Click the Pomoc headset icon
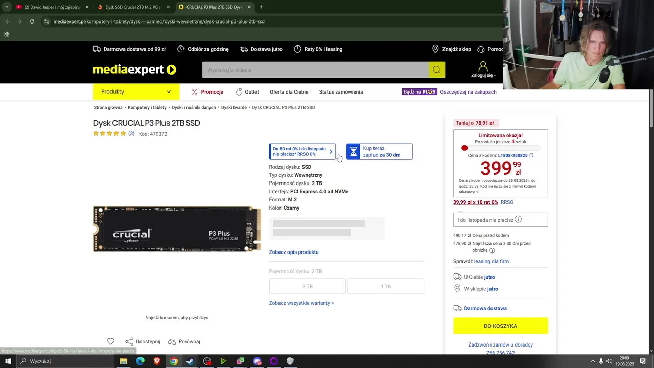 pyautogui.click(x=481, y=49)
